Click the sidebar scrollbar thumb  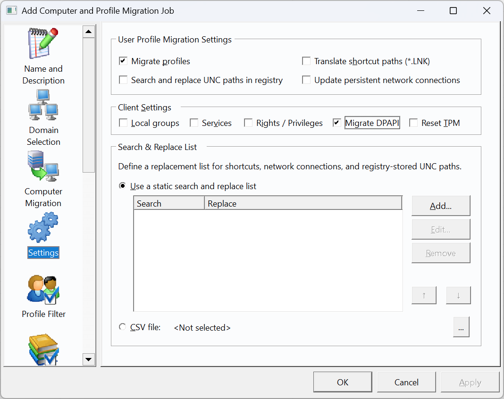click(x=89, y=105)
